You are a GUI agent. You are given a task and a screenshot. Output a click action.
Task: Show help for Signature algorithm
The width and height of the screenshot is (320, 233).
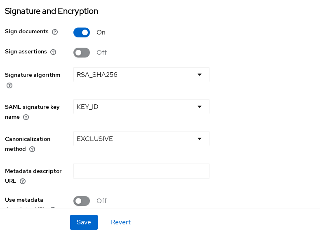(x=9, y=85)
